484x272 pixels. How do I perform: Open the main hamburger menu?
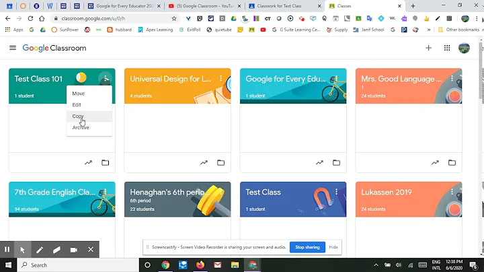pyautogui.click(x=13, y=48)
